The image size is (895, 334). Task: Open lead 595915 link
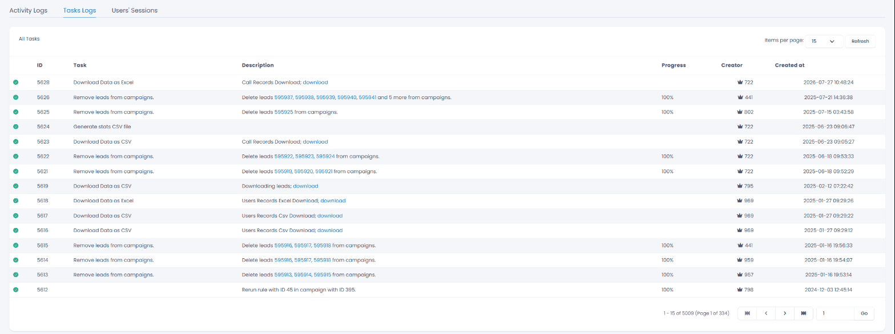point(322,275)
